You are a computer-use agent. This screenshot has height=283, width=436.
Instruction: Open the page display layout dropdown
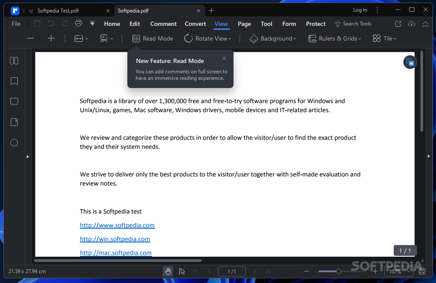[107, 39]
